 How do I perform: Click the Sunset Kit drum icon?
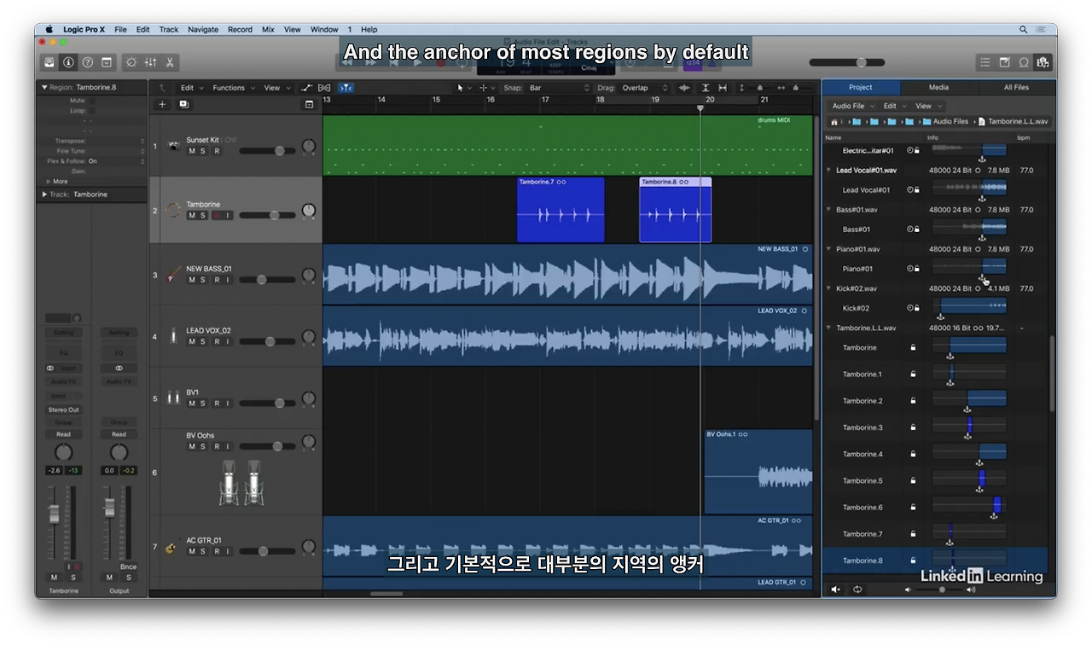[x=174, y=146]
